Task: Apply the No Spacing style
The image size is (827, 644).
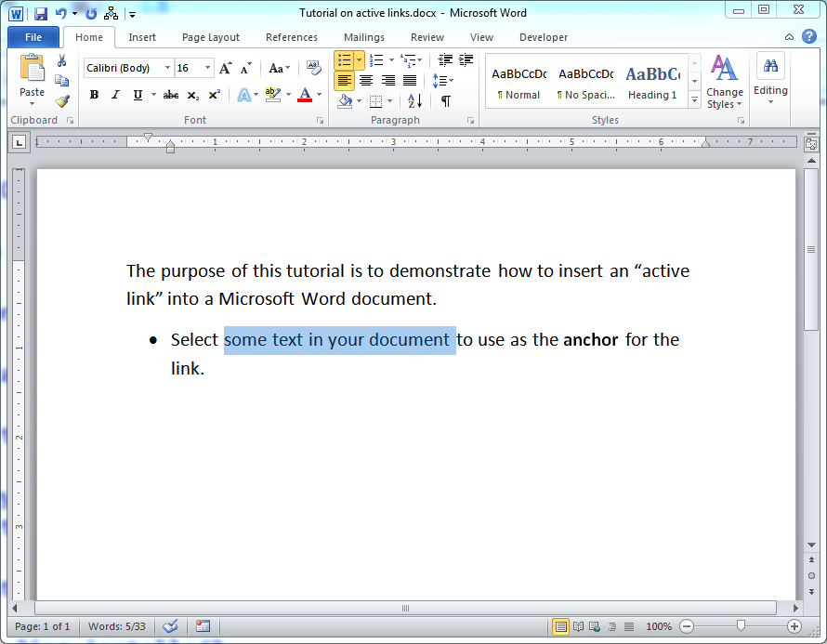Action: (586, 82)
